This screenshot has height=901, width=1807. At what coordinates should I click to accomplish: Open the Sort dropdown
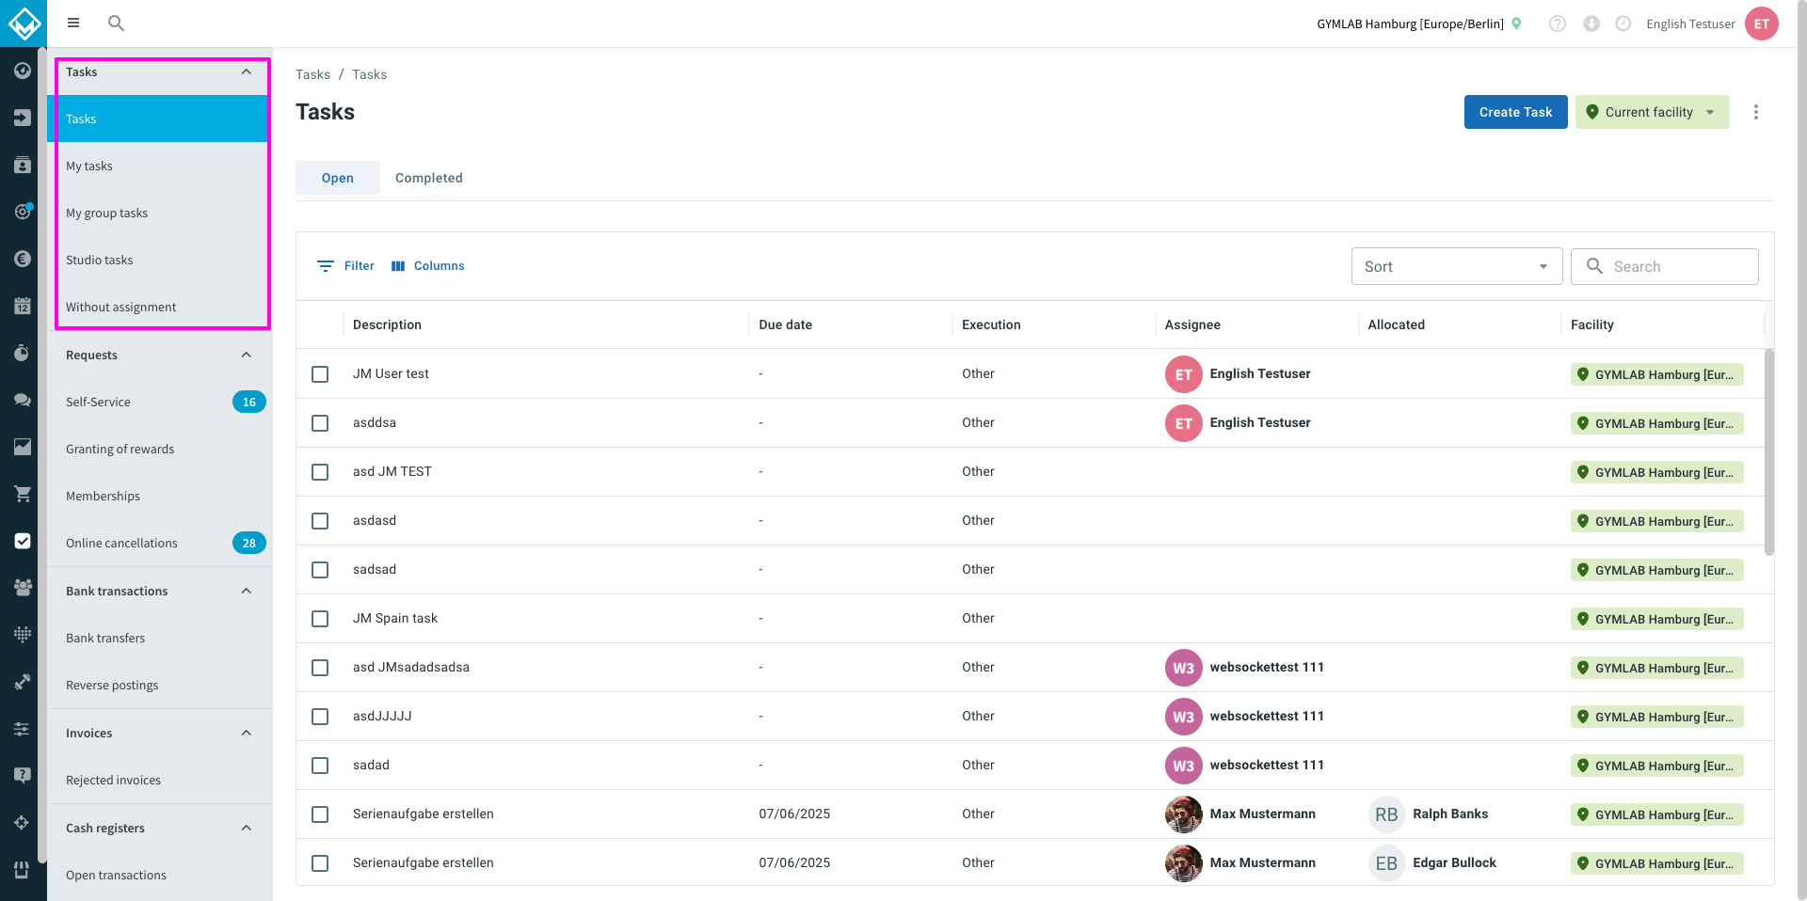[1457, 266]
